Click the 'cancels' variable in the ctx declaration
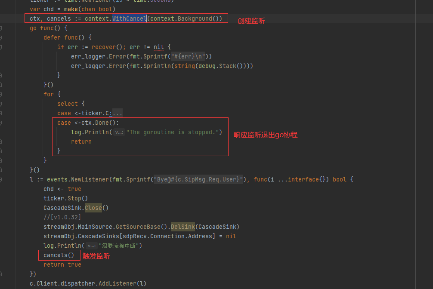 click(59, 19)
